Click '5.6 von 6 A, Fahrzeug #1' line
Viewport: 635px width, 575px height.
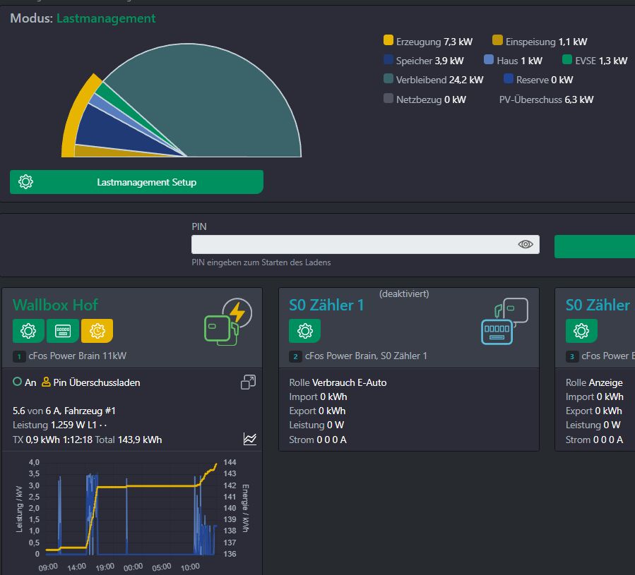click(x=64, y=411)
